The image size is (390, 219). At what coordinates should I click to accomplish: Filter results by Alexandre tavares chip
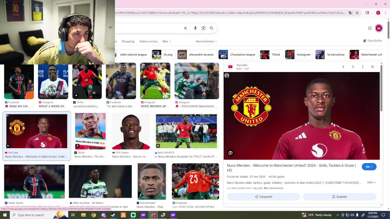click(x=197, y=55)
